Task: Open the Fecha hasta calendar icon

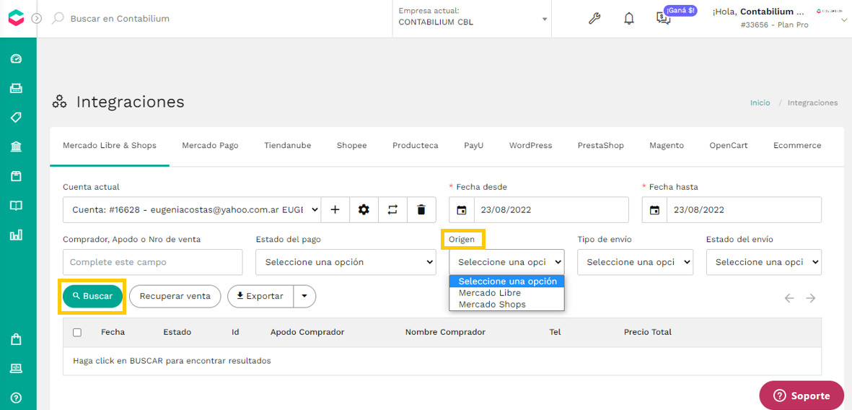Action: pyautogui.click(x=654, y=210)
